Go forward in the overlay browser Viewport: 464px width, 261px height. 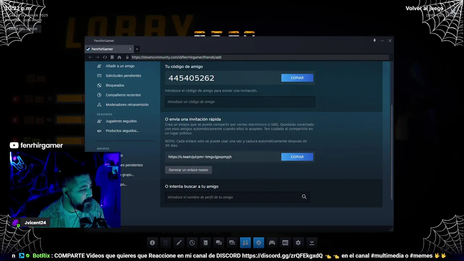pos(98,57)
